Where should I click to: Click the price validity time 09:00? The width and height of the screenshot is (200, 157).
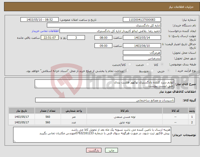click(103, 46)
